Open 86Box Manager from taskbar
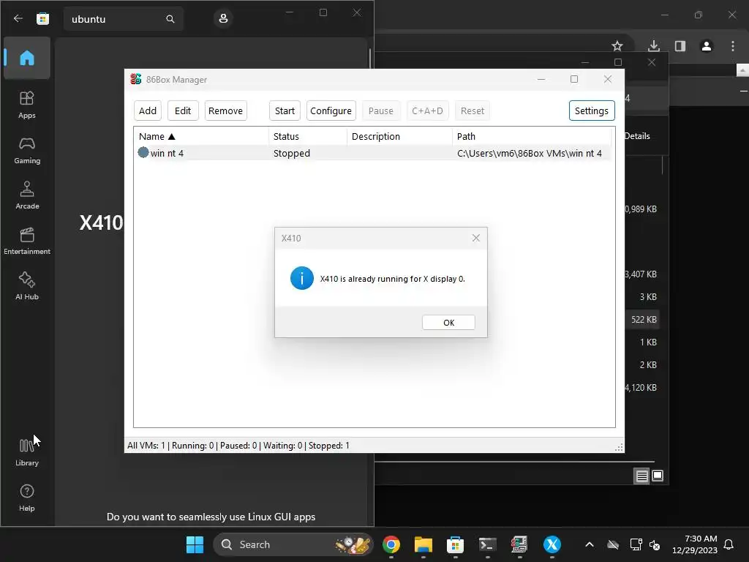The height and width of the screenshot is (562, 749). pyautogui.click(x=520, y=544)
